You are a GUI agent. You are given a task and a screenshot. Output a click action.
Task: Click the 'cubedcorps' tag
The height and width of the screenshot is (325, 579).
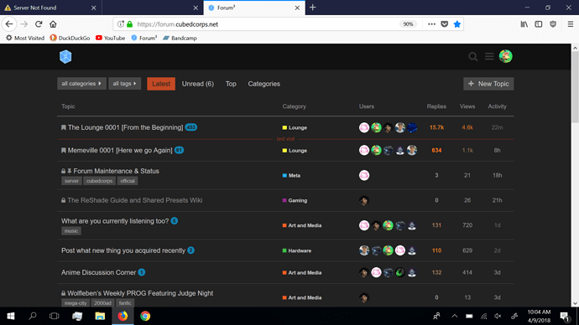coord(99,181)
